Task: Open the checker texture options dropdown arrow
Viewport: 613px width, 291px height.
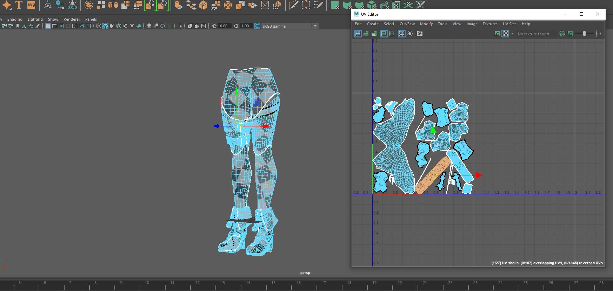Action: point(512,34)
